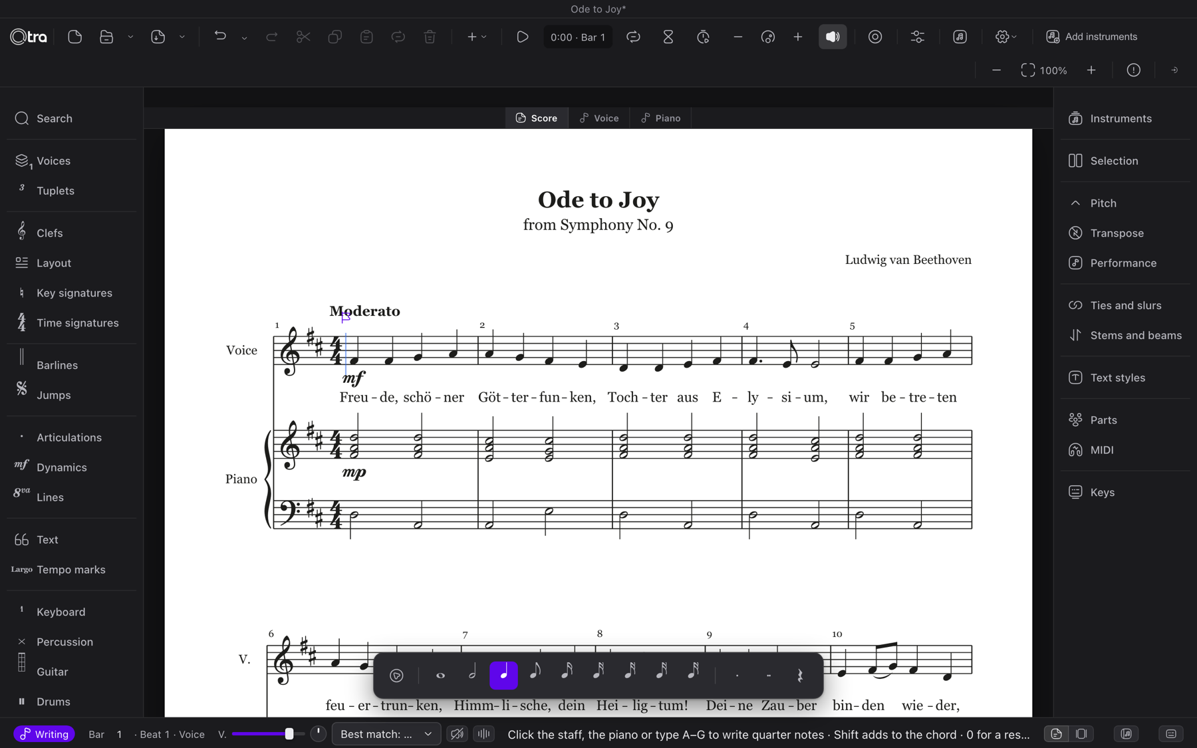Toggle the speaker sound button

click(x=833, y=37)
